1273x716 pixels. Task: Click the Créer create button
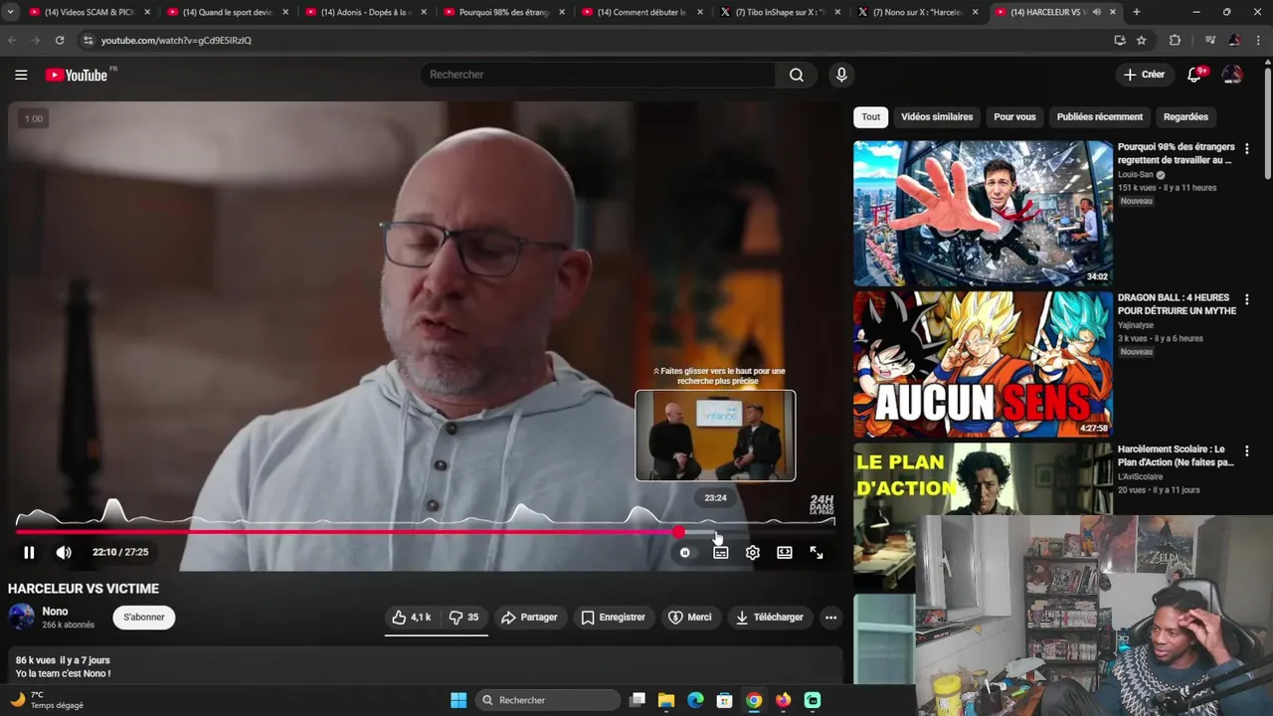click(1144, 75)
